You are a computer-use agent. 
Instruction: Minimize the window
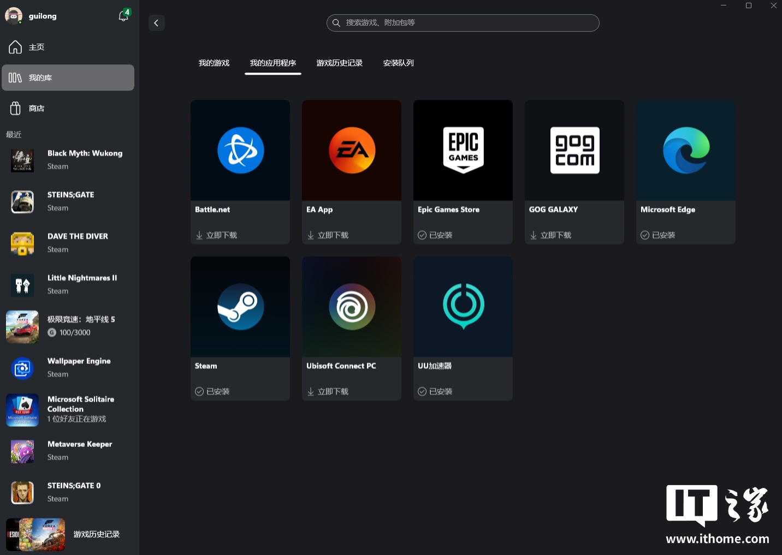point(724,5)
